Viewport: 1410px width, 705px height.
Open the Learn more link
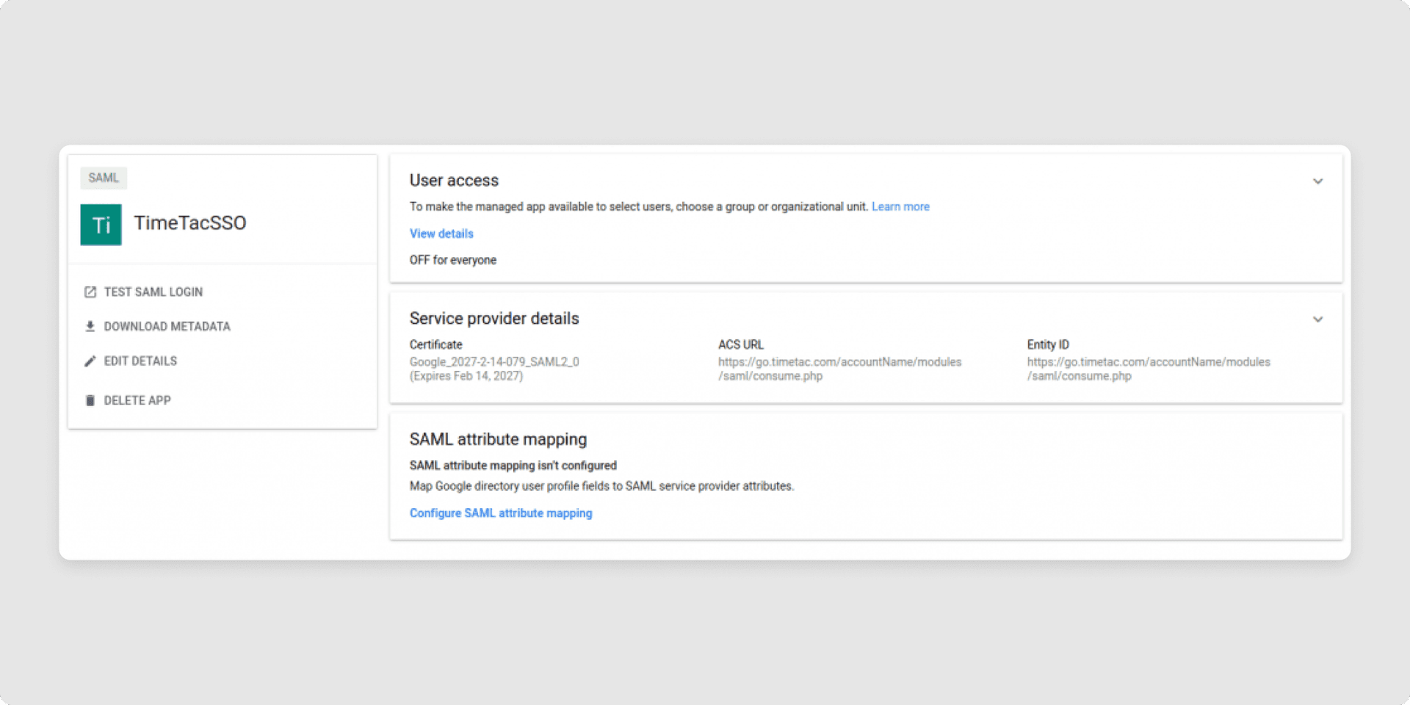(x=900, y=207)
